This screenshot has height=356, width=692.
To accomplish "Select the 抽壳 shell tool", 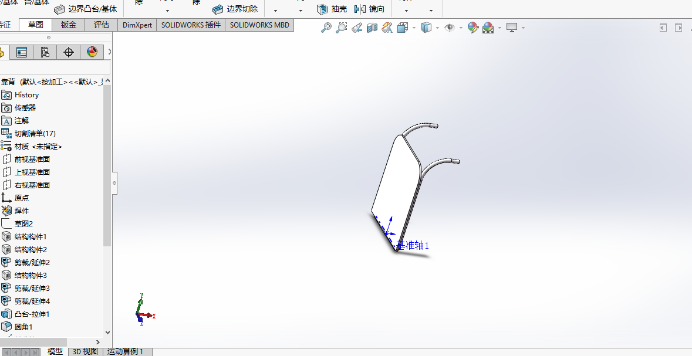I will pyautogui.click(x=332, y=9).
